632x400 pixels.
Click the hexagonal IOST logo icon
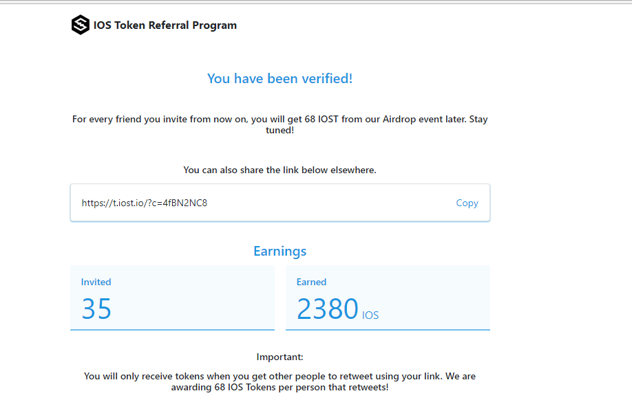pos(81,25)
